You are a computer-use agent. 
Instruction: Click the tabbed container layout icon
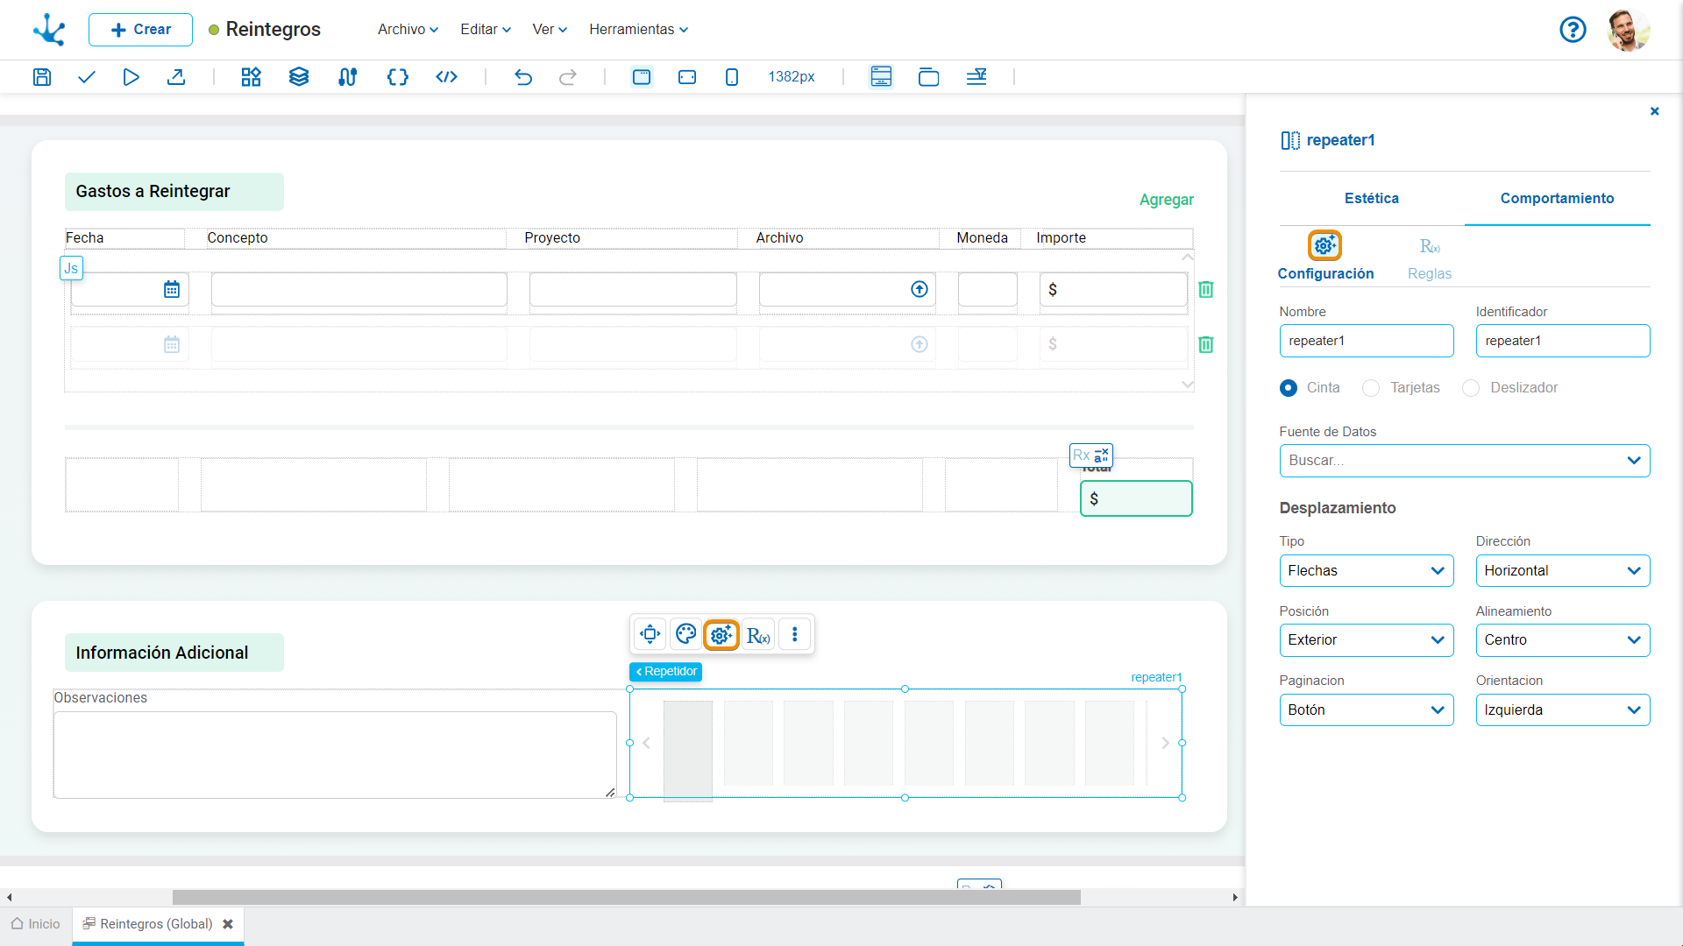pyautogui.click(x=928, y=77)
